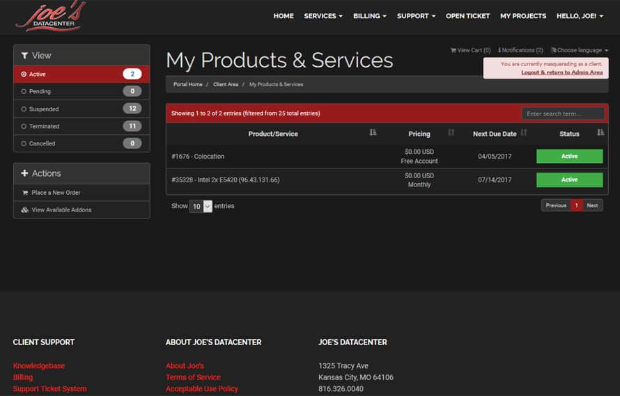620x396 pixels.
Task: Click Portal Home breadcrumb
Action: 188,85
